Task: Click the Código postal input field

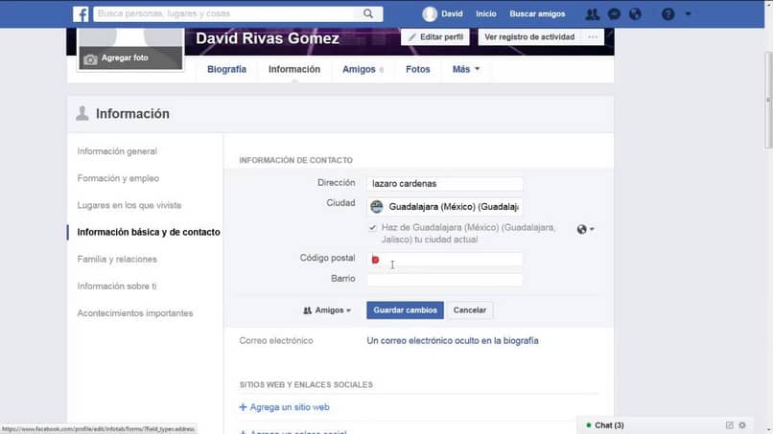Action: tap(445, 259)
